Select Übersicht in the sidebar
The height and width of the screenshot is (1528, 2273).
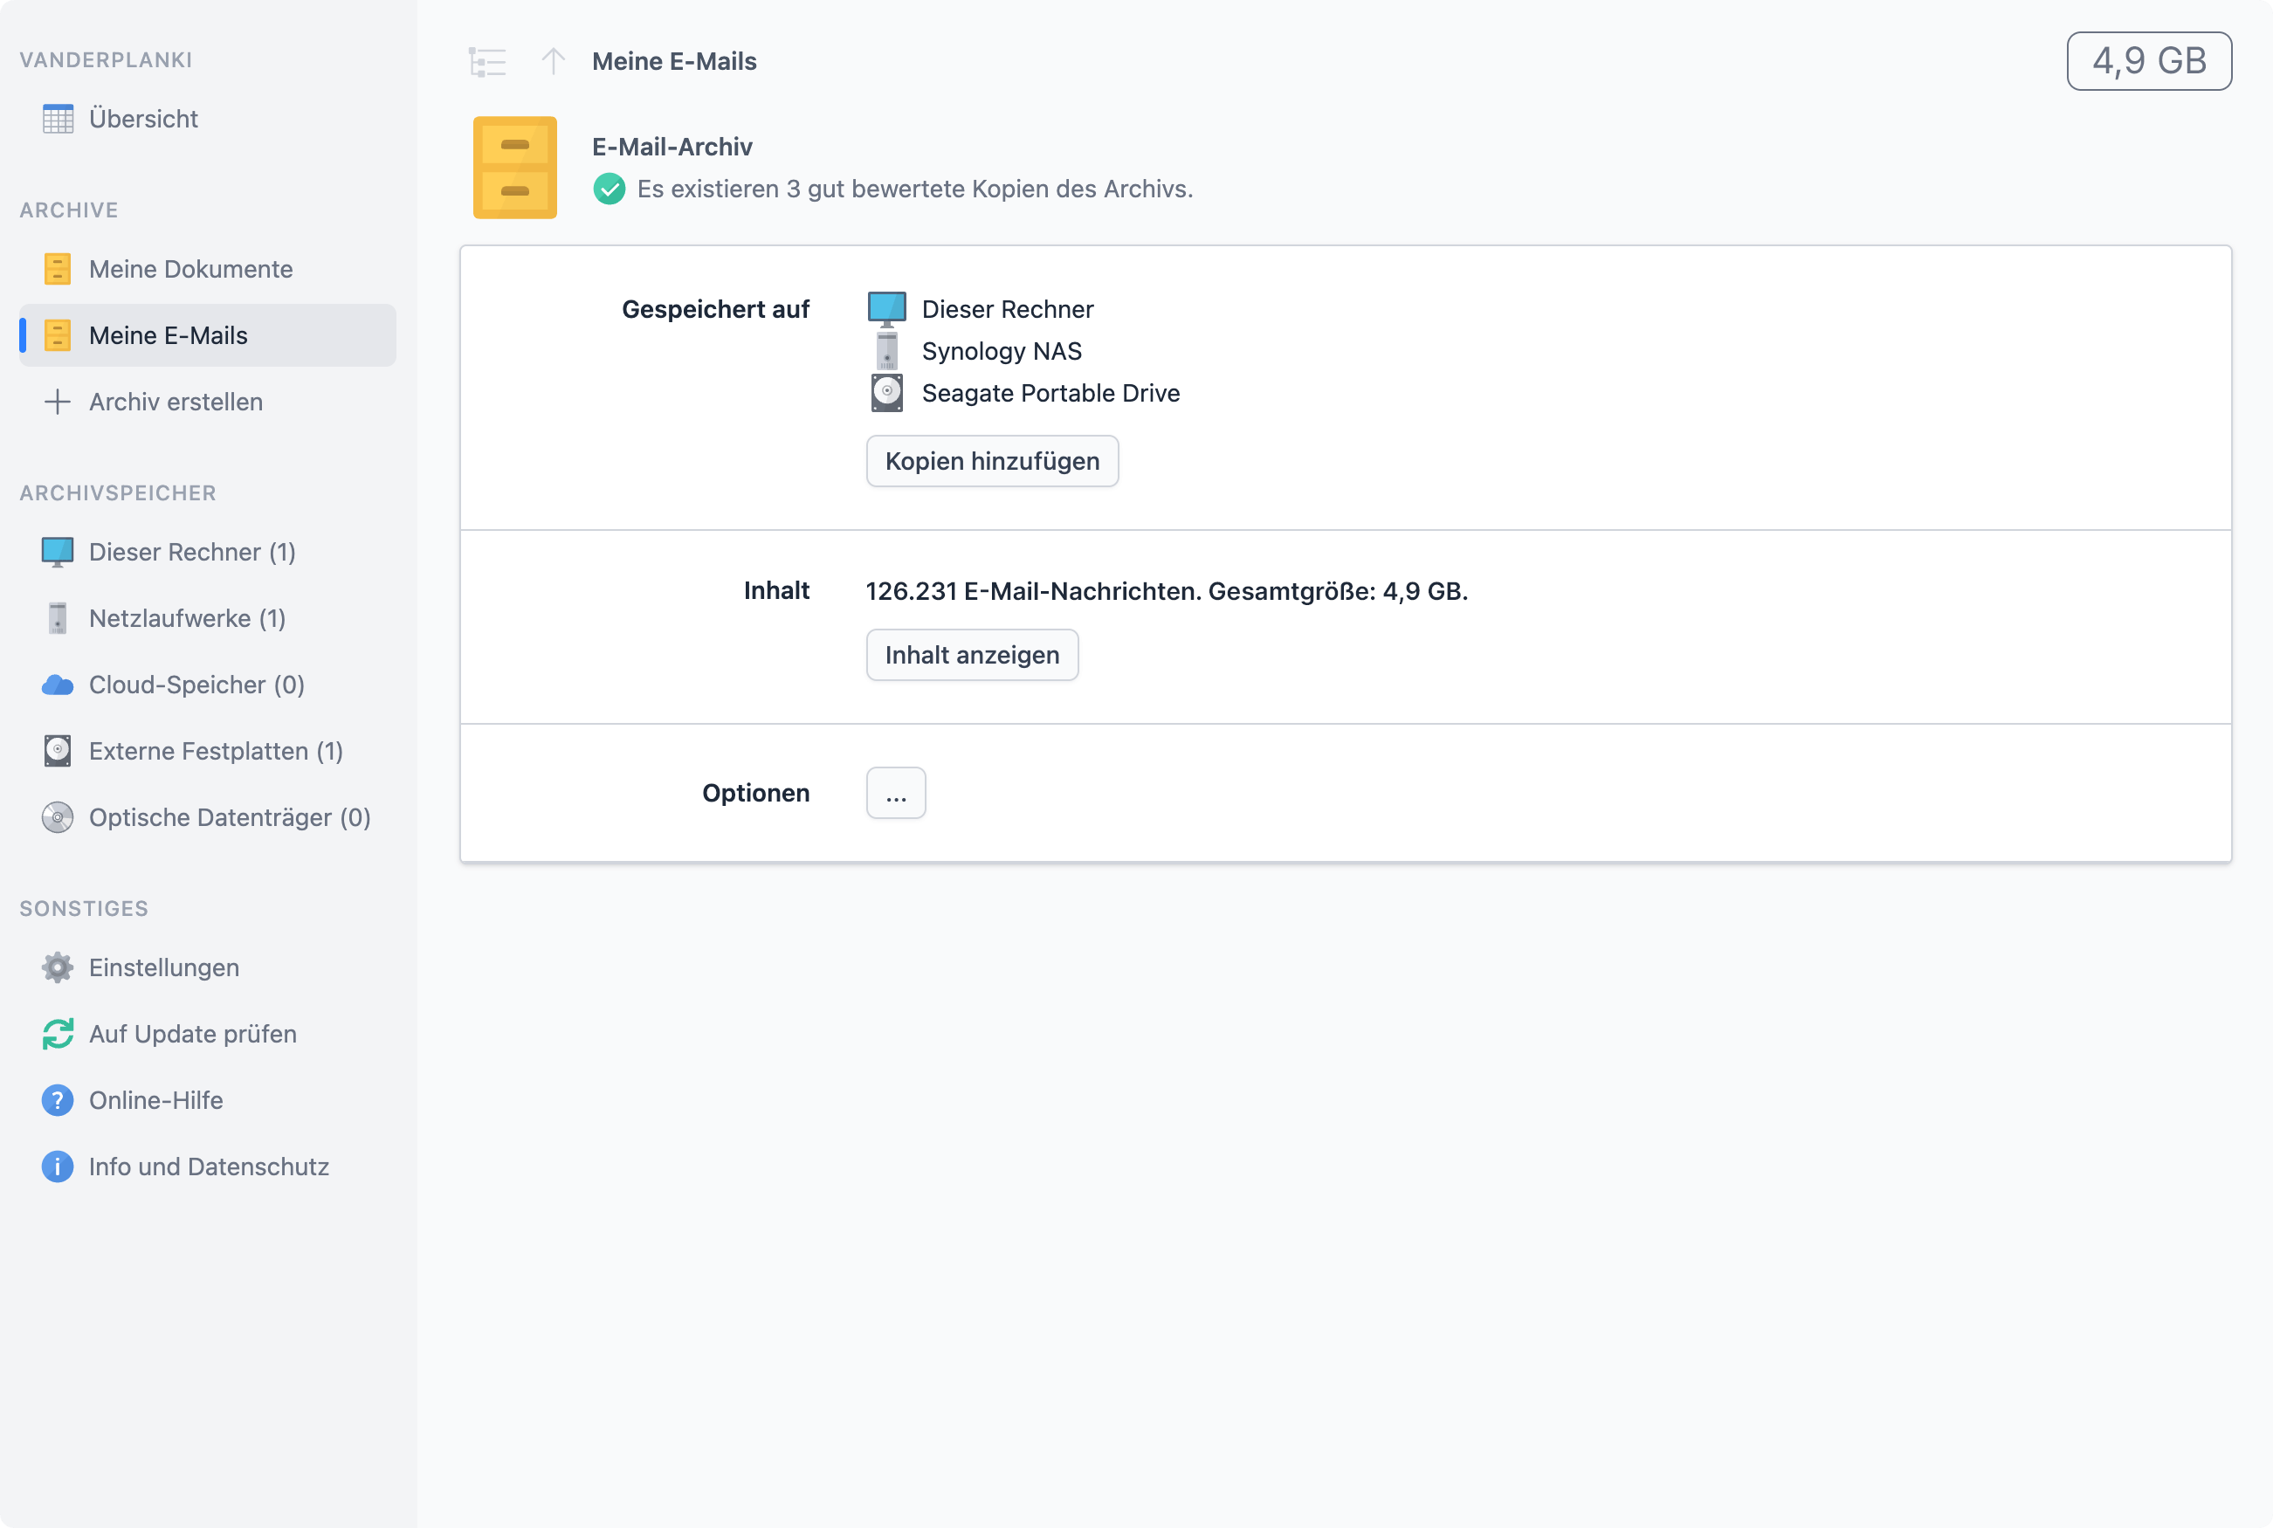pos(143,119)
